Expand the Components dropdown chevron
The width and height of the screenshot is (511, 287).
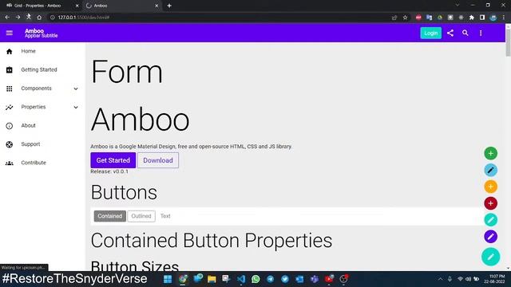[76, 88]
